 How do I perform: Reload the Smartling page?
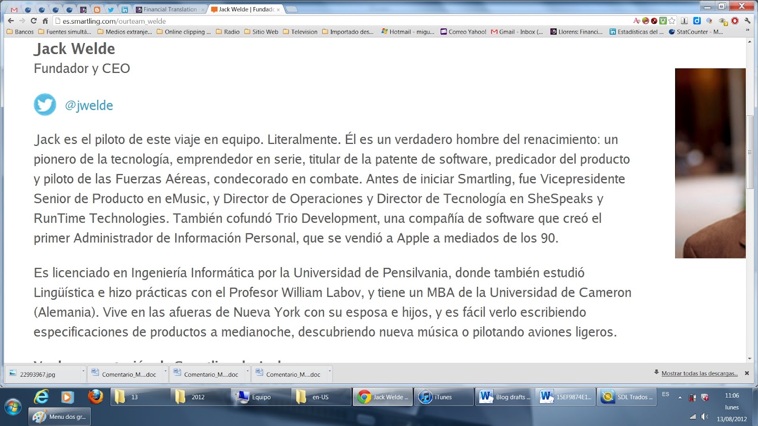[x=34, y=21]
